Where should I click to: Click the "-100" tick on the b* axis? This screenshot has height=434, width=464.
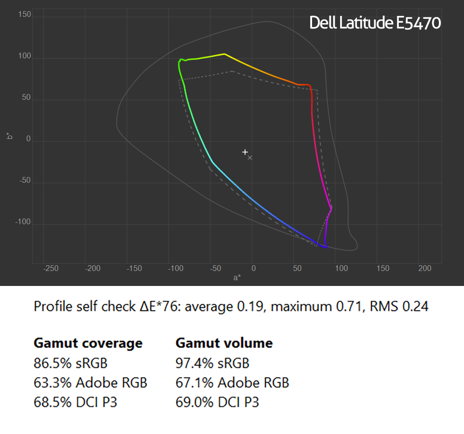pyautogui.click(x=23, y=222)
